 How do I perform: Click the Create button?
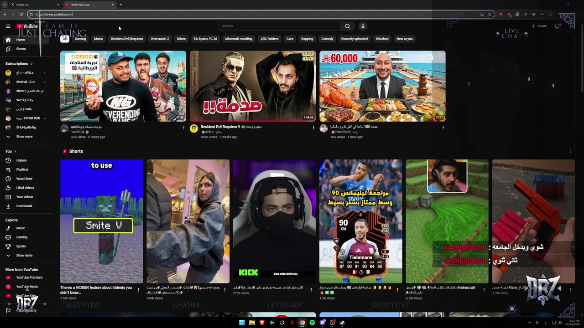[x=539, y=26]
